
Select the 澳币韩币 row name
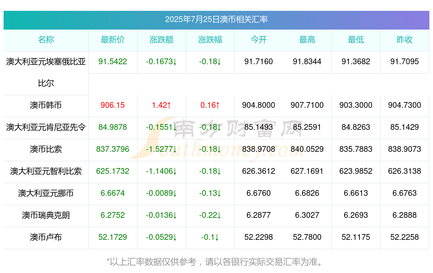coord(46,105)
